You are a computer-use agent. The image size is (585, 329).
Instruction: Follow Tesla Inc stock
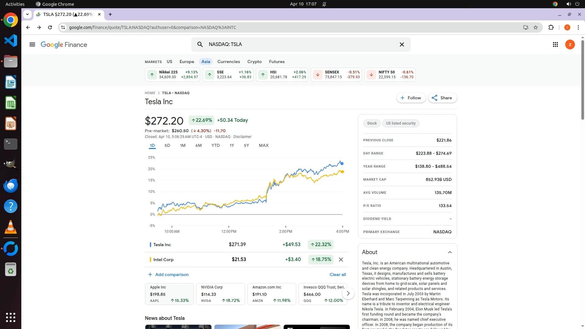[x=411, y=98]
